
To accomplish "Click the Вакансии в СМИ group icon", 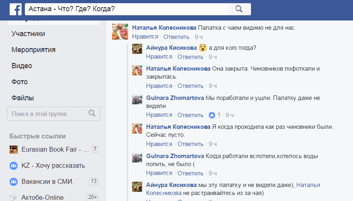I will (x=14, y=181).
